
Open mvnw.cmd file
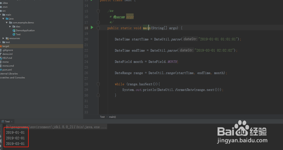8,66
